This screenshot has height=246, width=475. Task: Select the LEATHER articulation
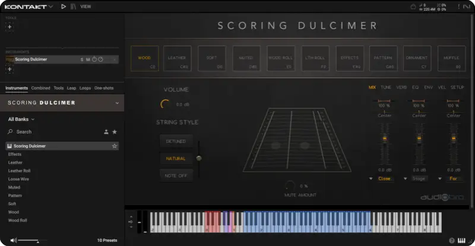click(177, 59)
